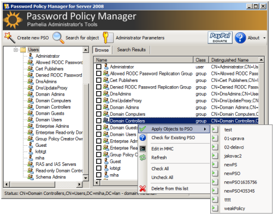The height and width of the screenshot is (214, 273).
Task: Switch to the Search Results tab
Action: click(x=132, y=50)
